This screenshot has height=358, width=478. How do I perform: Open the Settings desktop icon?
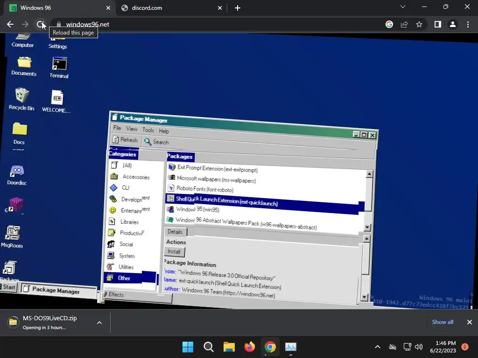57,42
